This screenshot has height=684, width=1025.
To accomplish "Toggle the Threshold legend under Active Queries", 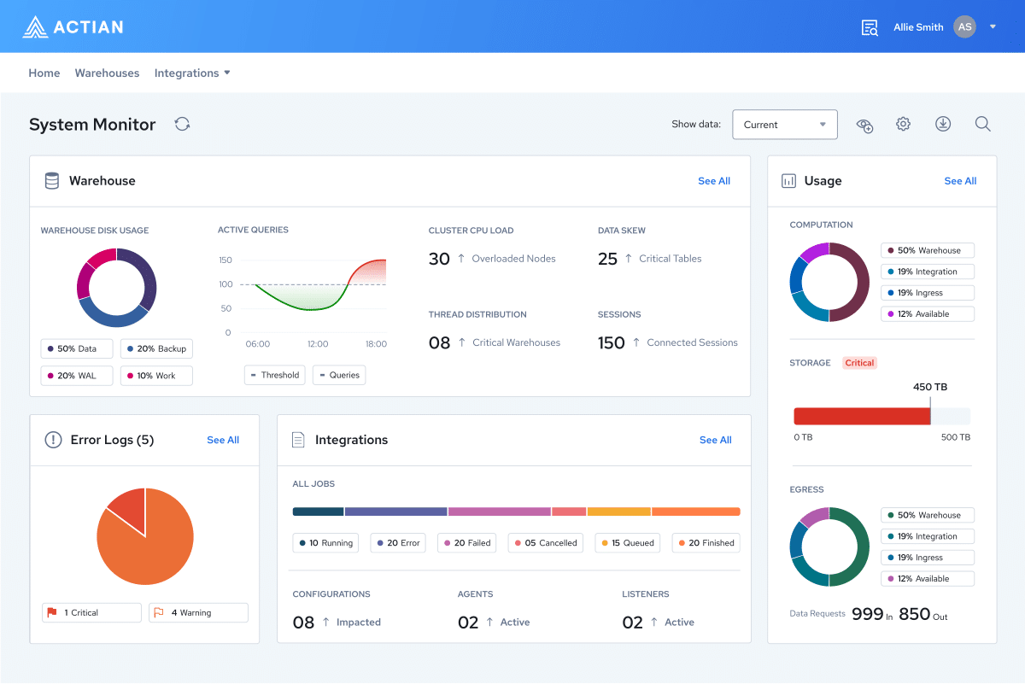I will coord(274,374).
